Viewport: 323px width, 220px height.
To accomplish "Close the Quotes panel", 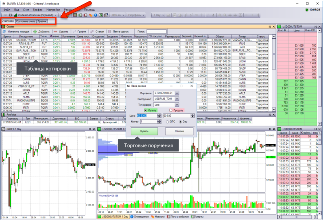I will [274, 27].
